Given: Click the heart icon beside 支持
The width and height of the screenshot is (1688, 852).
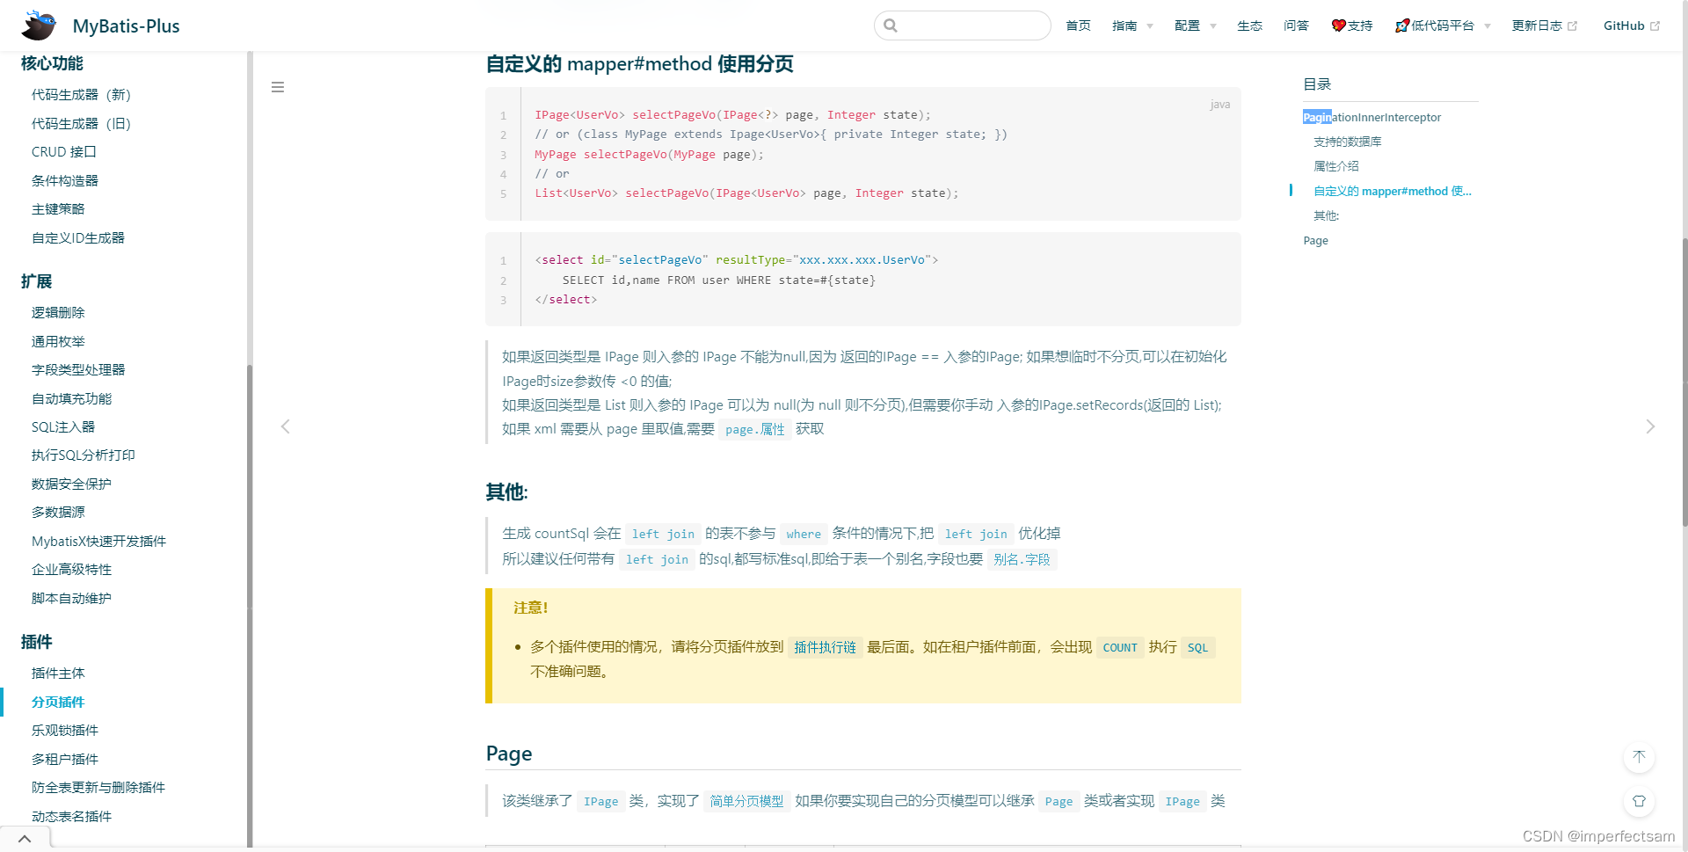Looking at the screenshot, I should (x=1338, y=25).
